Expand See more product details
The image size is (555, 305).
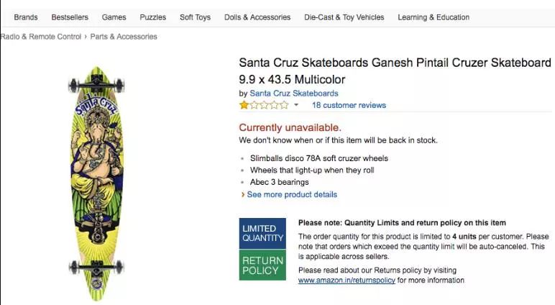click(x=291, y=194)
